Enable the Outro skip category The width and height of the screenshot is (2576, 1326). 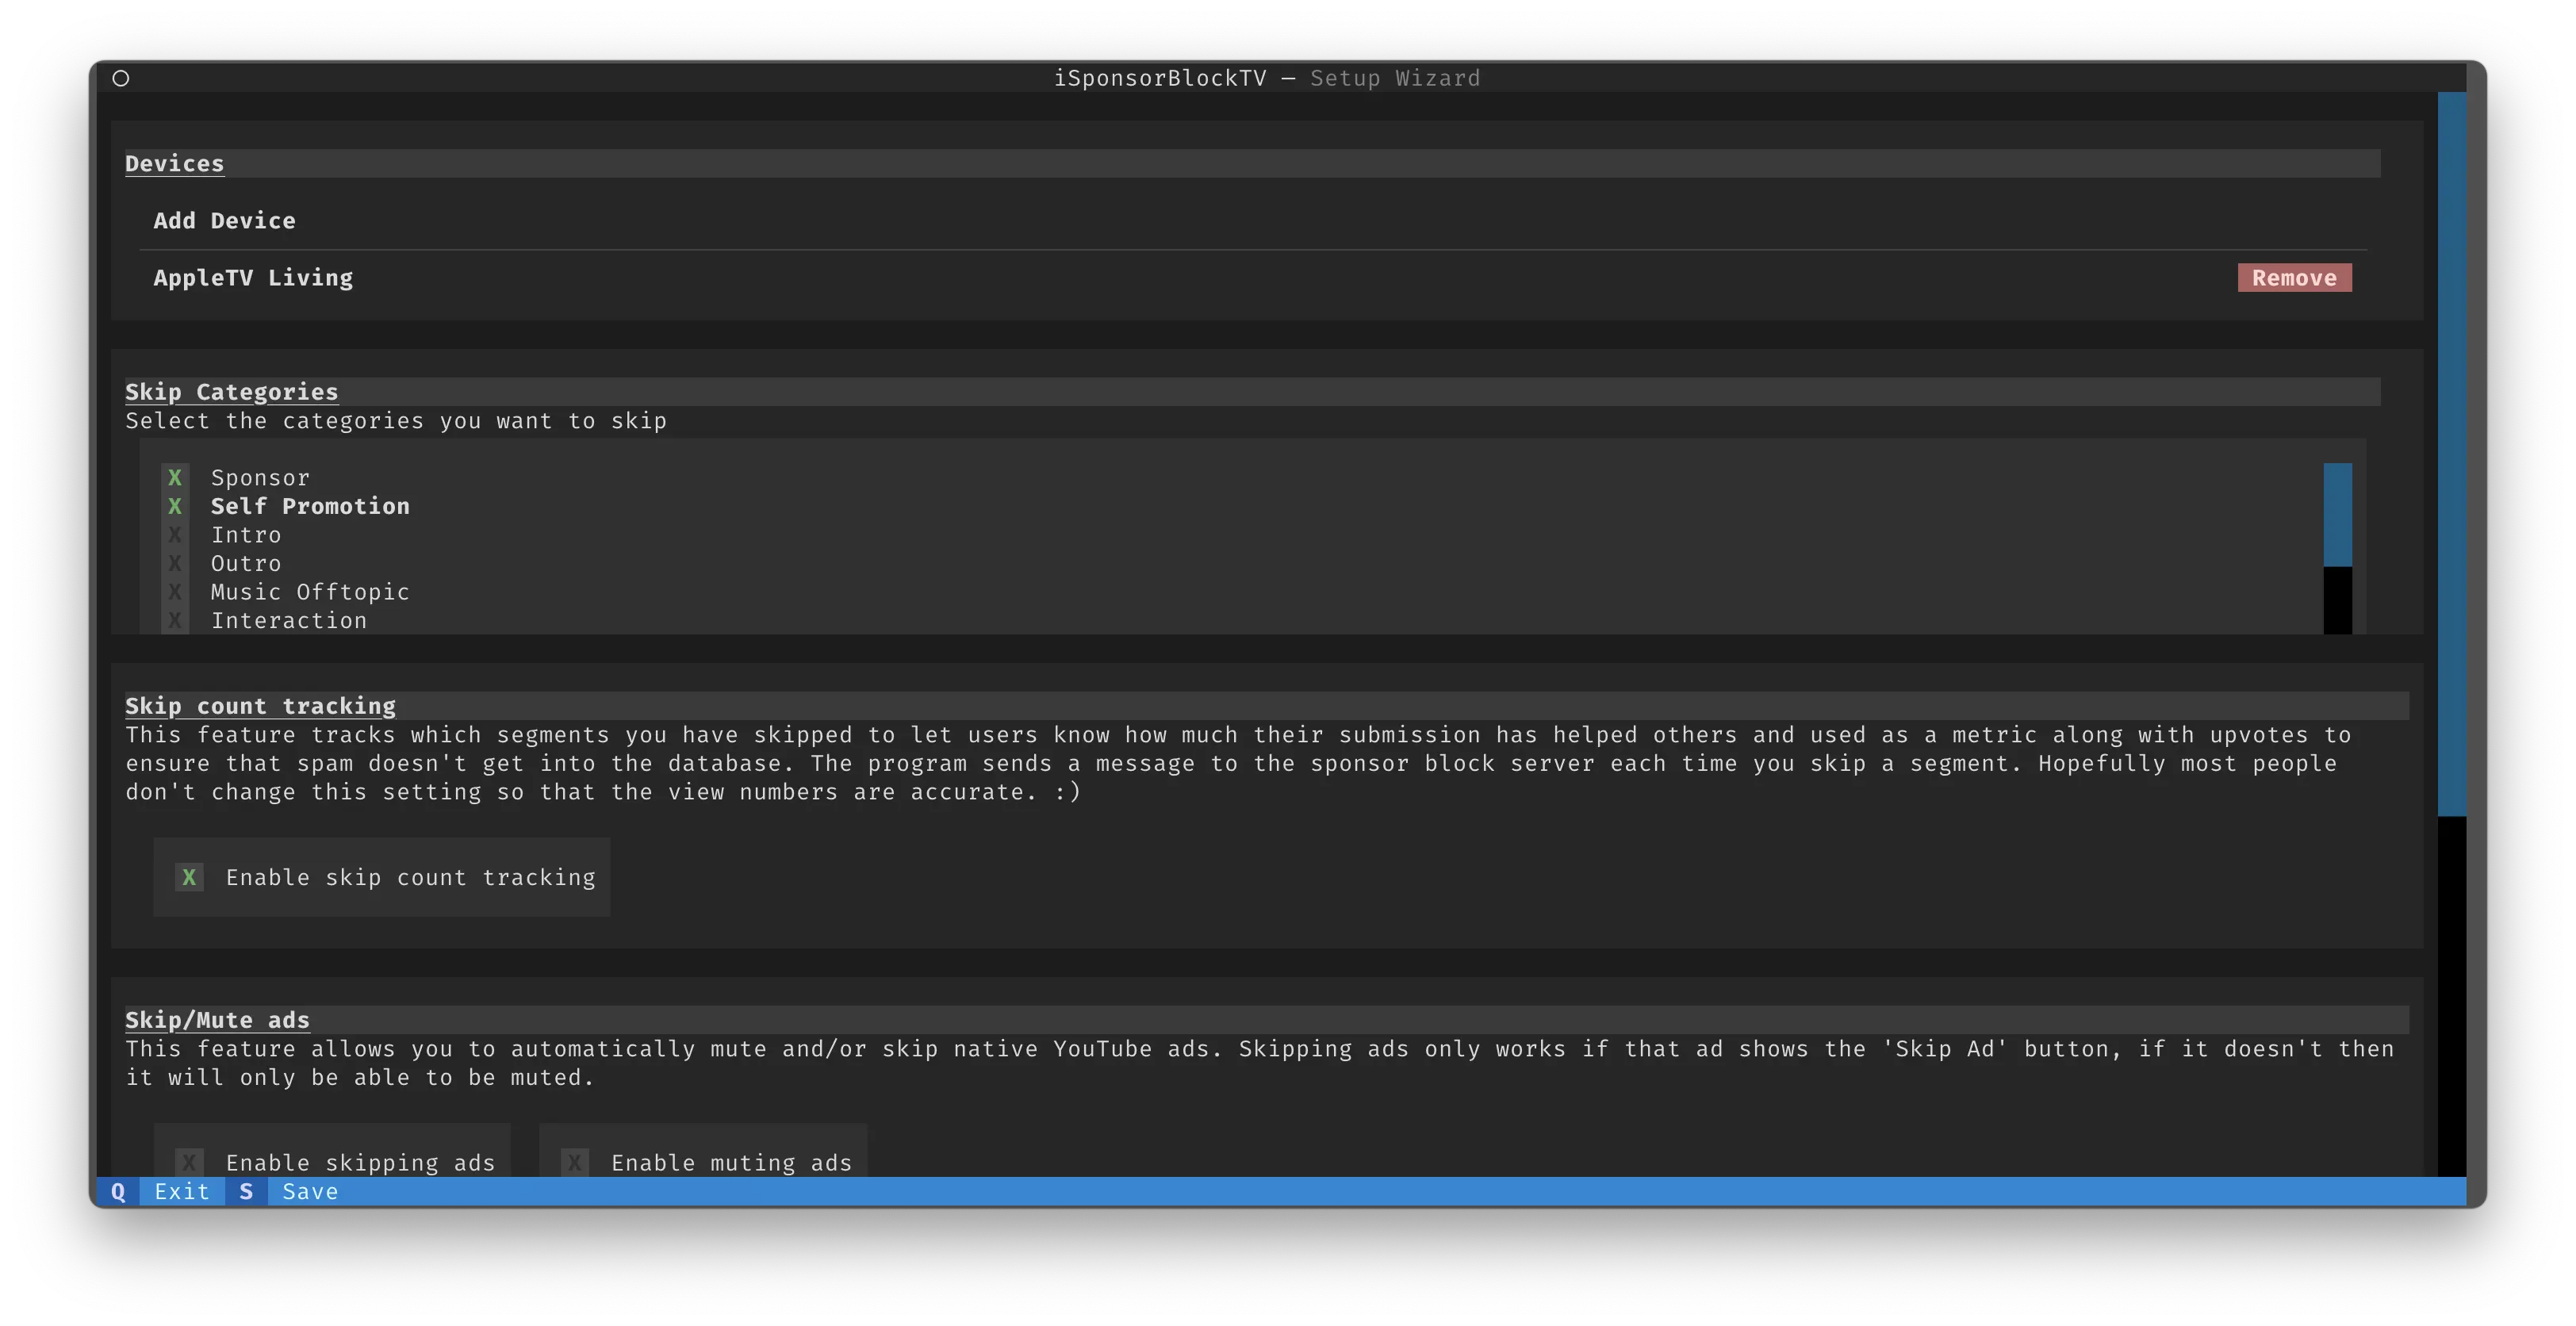(x=175, y=563)
